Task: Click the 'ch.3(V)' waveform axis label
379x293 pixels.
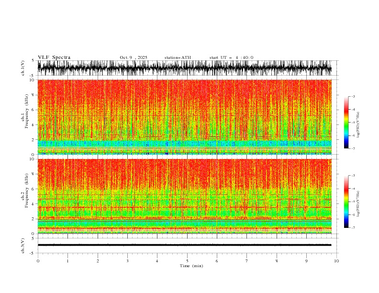Action: 23,246
